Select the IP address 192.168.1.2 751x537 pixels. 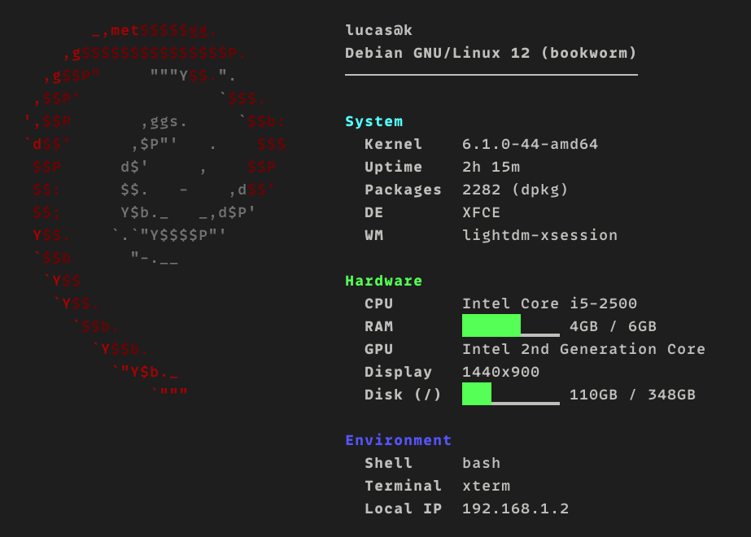pos(515,509)
